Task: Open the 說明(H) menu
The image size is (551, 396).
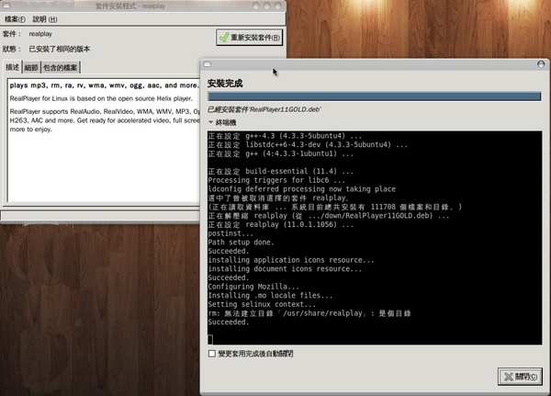Action: (x=45, y=19)
